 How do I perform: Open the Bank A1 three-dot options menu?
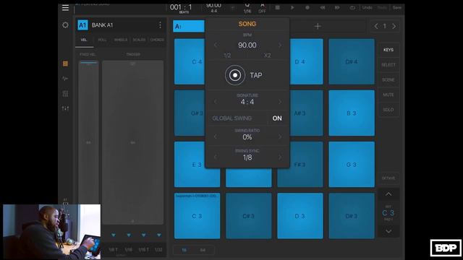point(160,25)
